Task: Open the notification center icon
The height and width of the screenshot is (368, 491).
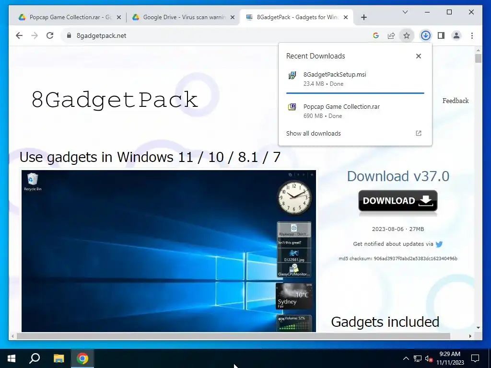Action: click(475, 358)
